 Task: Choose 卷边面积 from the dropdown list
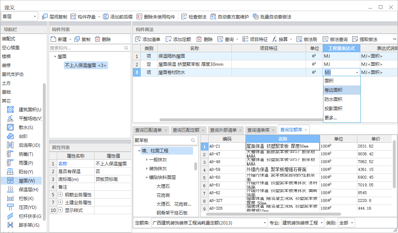[342, 90]
